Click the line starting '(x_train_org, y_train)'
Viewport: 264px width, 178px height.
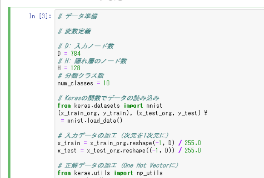pyautogui.click(x=132, y=113)
